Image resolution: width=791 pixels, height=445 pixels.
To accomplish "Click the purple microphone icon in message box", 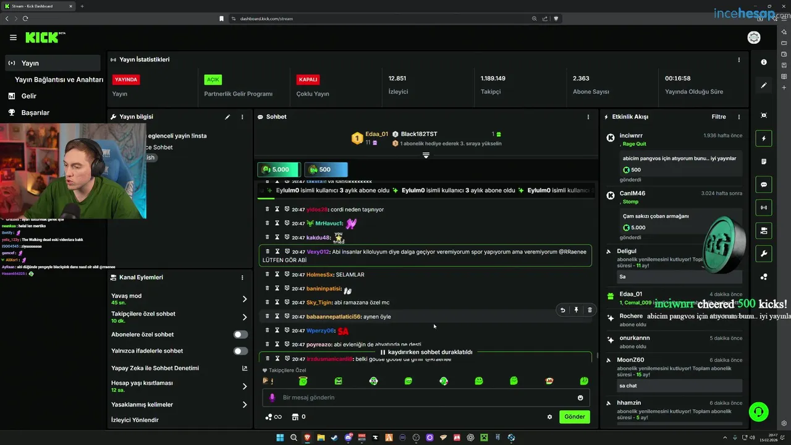I will click(272, 397).
